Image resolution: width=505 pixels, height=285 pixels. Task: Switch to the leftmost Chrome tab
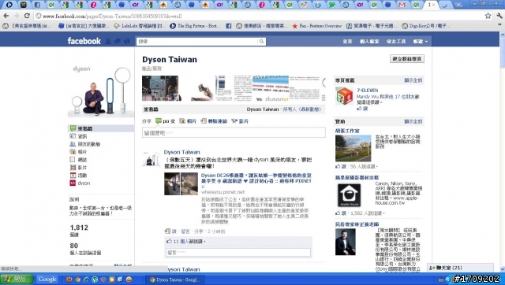pyautogui.click(x=9, y=5)
